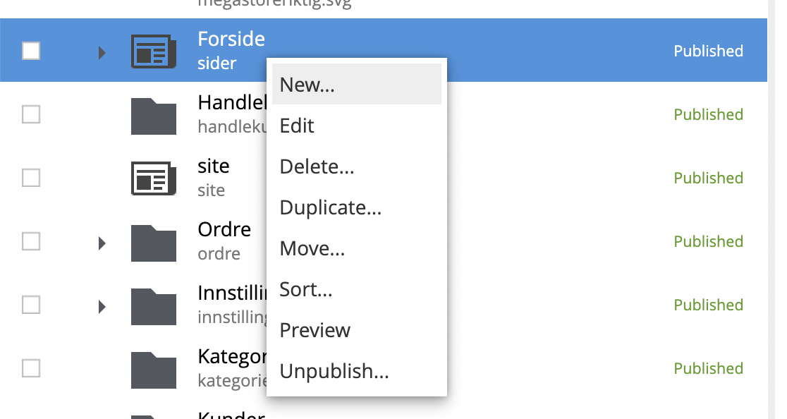Tick the Forside row checkbox

coord(31,51)
